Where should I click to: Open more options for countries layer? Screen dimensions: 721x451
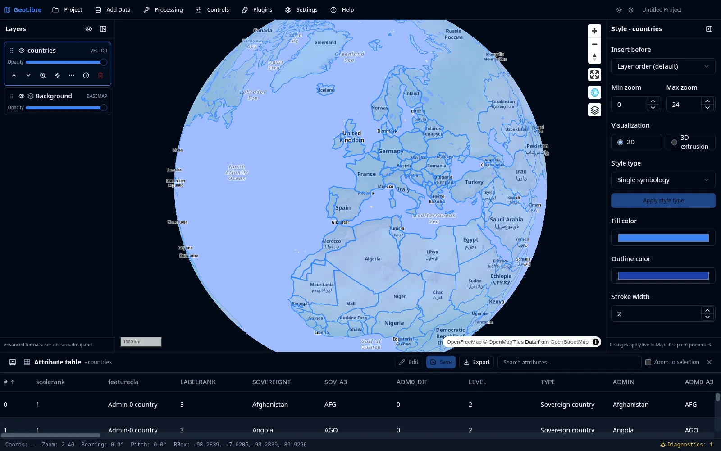point(72,75)
